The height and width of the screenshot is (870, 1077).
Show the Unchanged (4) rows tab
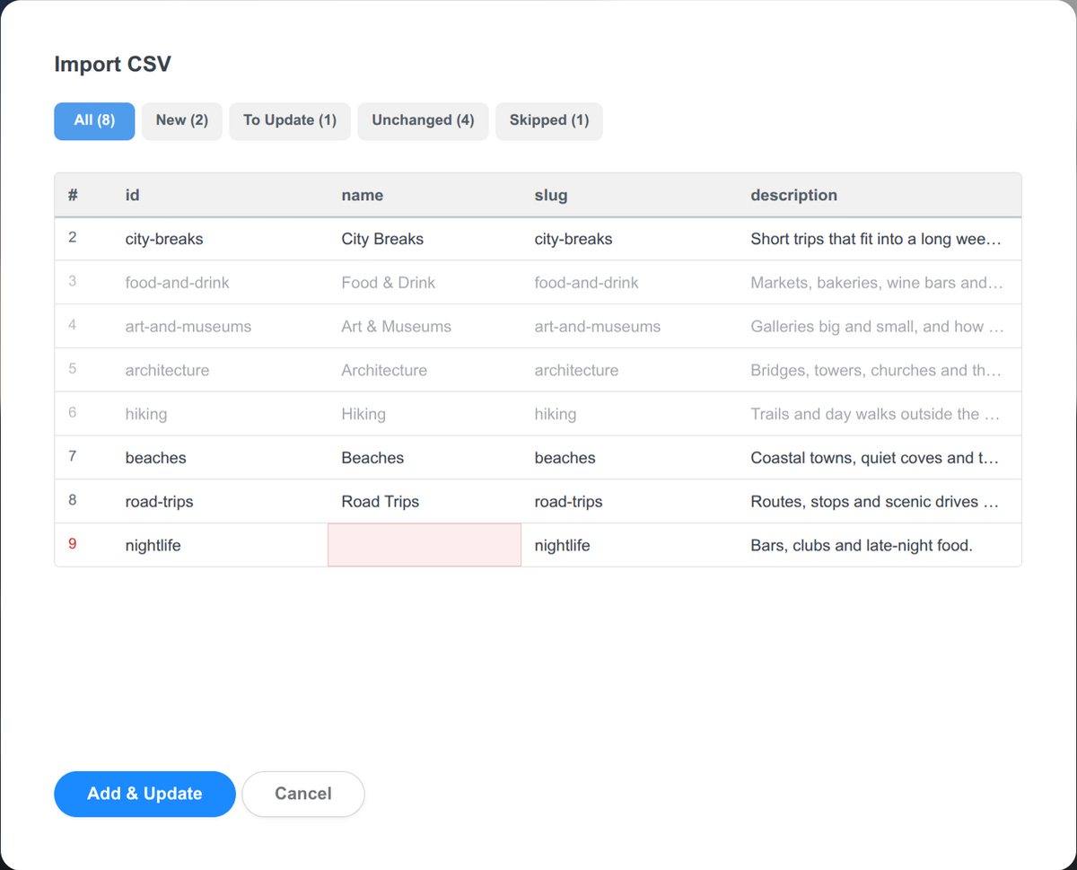(423, 120)
